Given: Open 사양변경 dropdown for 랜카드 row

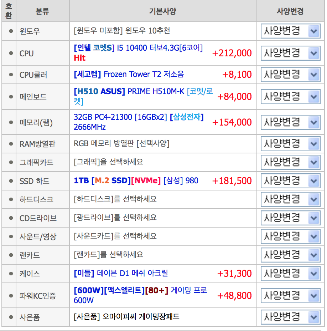Looking at the screenshot, I should coord(291,255).
